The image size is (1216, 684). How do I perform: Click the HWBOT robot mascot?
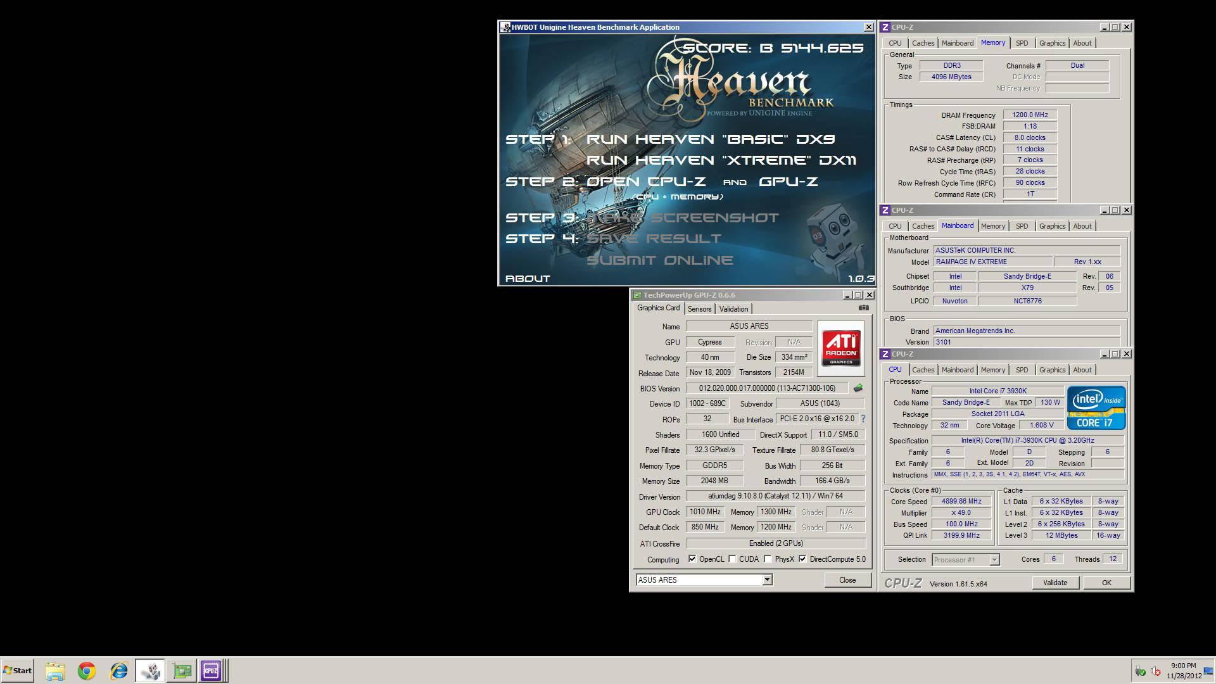pyautogui.click(x=835, y=239)
